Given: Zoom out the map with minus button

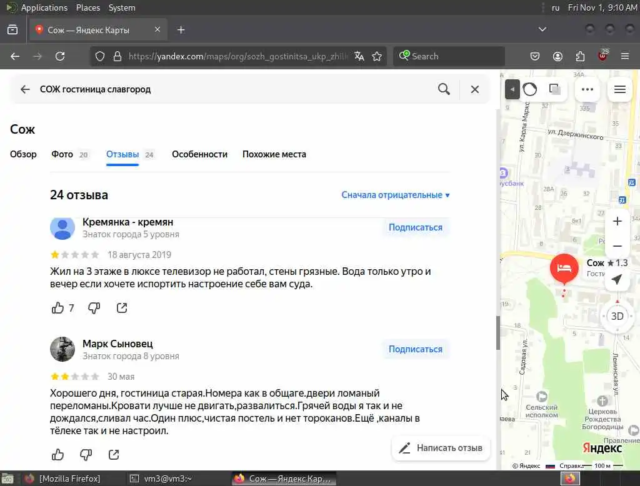Looking at the screenshot, I should [617, 246].
